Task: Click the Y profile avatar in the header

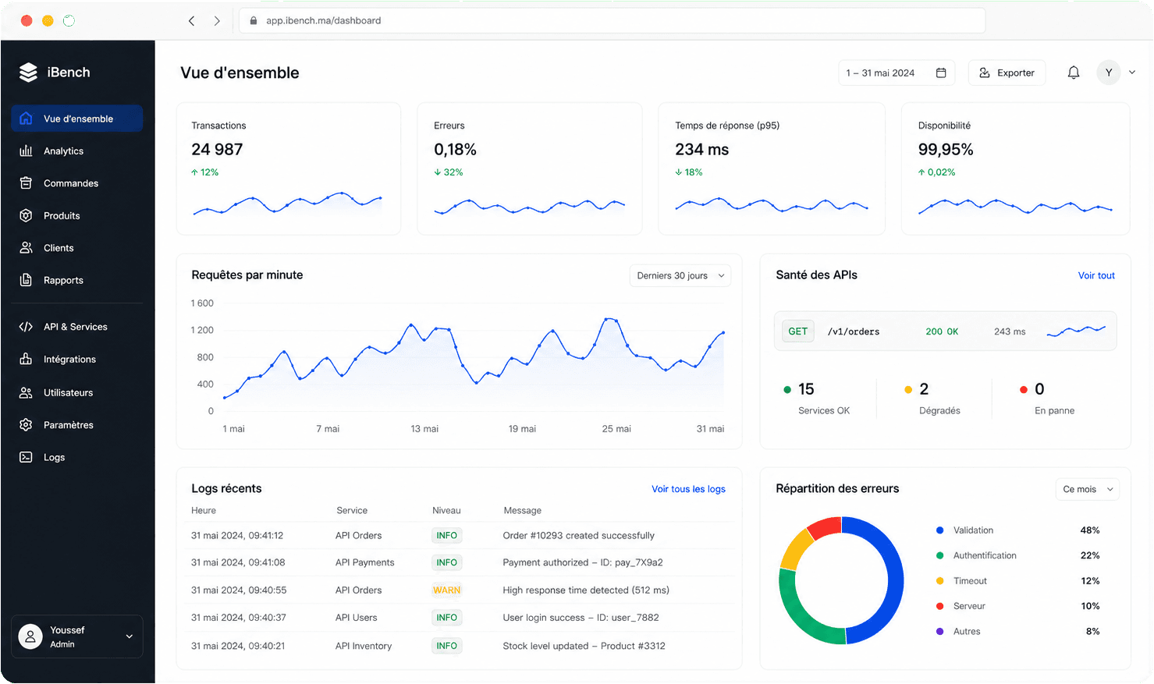Action: (1109, 73)
